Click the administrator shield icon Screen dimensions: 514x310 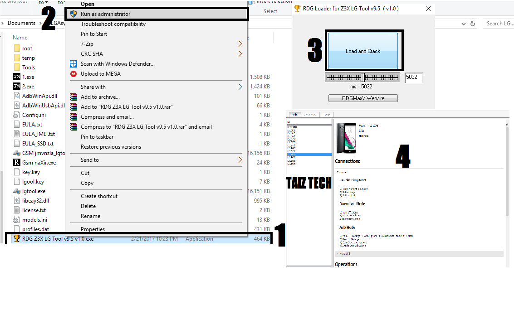coord(73,14)
